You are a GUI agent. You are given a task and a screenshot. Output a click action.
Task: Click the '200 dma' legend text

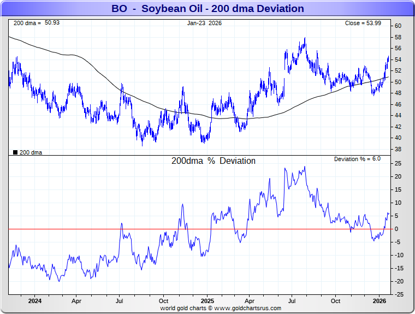pyautogui.click(x=31, y=152)
